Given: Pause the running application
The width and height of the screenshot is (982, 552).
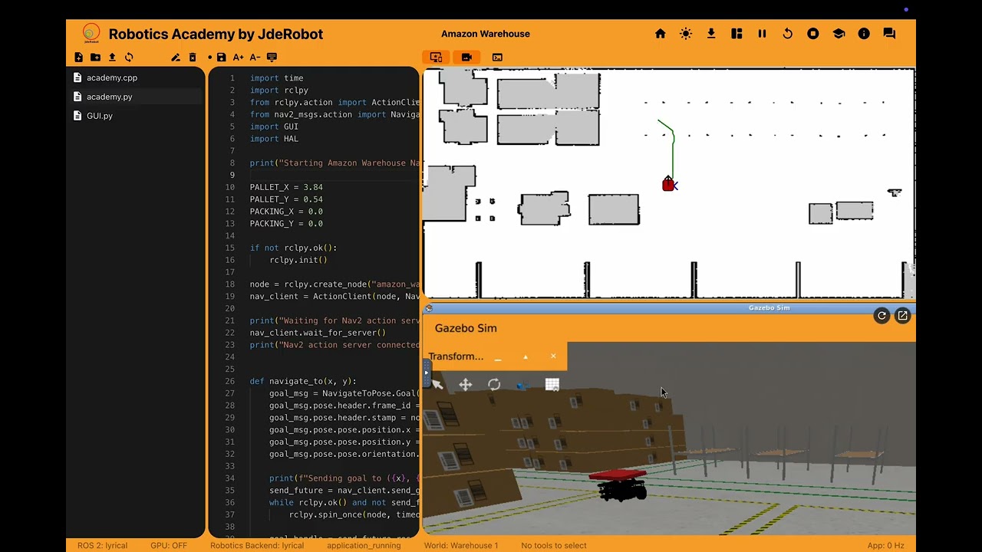Looking at the screenshot, I should coord(762,34).
